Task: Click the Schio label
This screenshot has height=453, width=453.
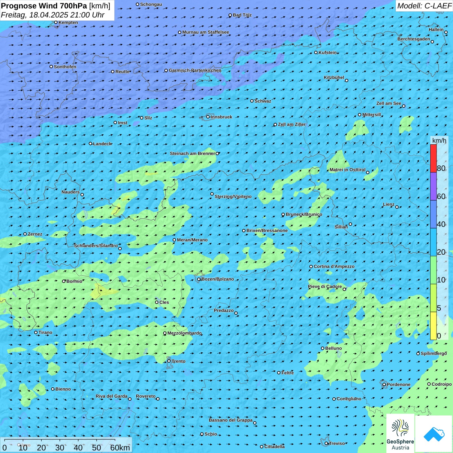Action: pyautogui.click(x=211, y=434)
